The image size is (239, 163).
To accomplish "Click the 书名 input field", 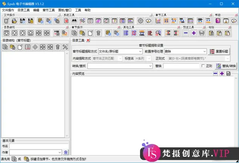I will pos(39,146).
